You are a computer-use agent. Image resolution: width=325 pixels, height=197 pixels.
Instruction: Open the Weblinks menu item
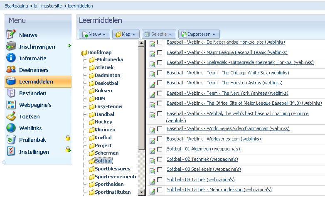click(30, 128)
